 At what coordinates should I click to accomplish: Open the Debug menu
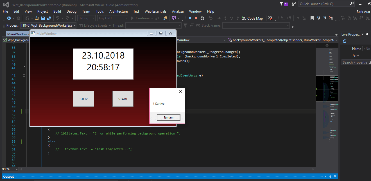(71, 11)
